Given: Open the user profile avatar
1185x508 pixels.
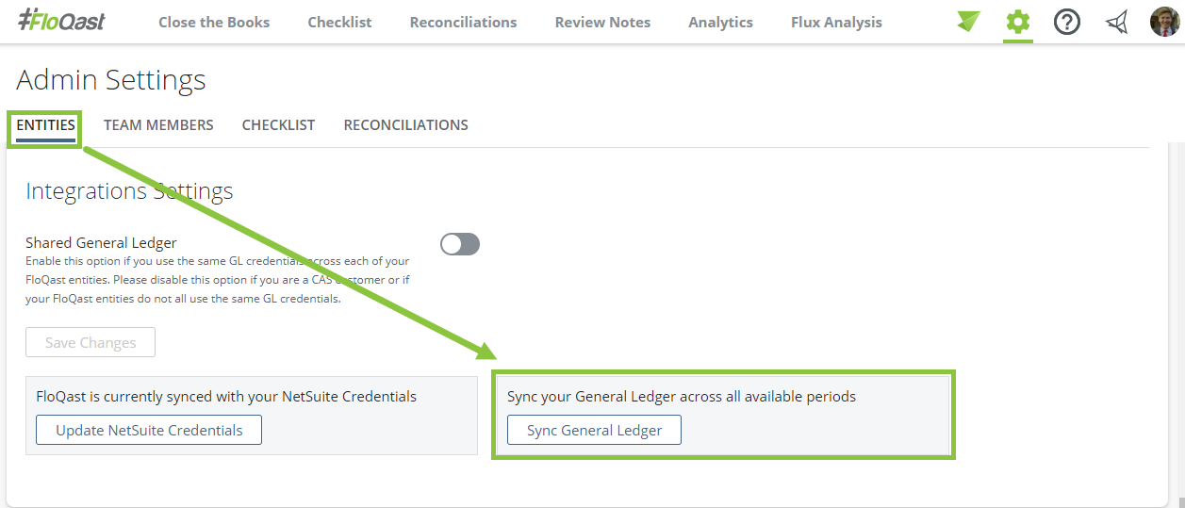Looking at the screenshot, I should [1165, 21].
